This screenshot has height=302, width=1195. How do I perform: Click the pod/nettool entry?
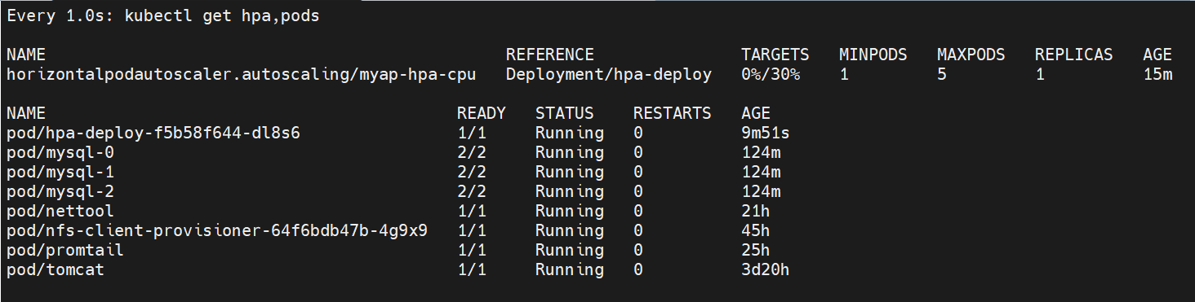coord(60,211)
